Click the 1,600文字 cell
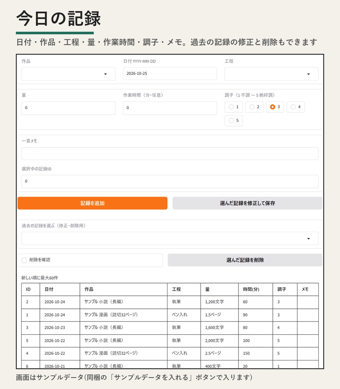Screen dimensions: 340x389 [220, 328]
